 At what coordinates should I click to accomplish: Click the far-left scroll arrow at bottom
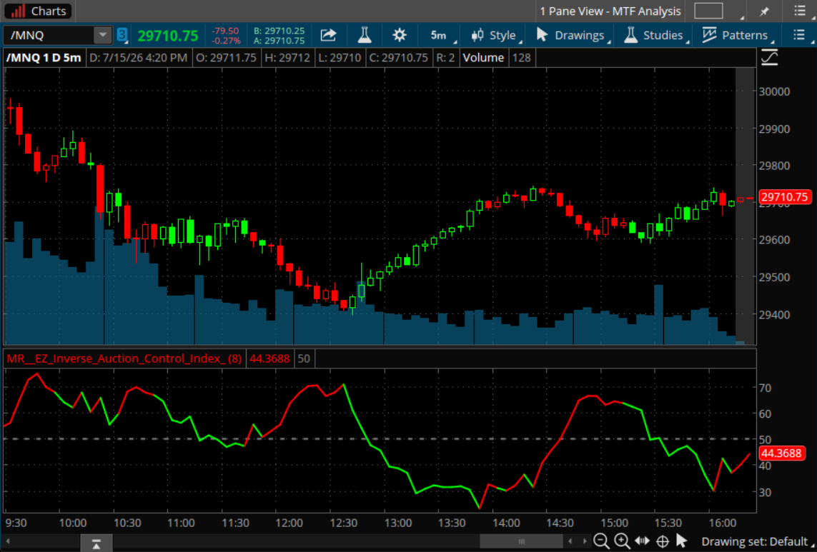[x=8, y=541]
